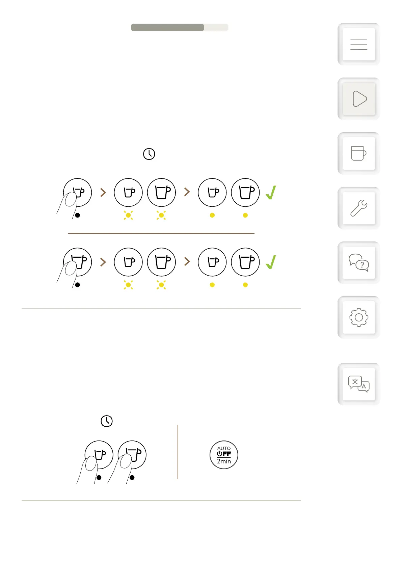This screenshot has height=568, width=402.
Task: Click the progress bar at top
Action: coord(180,27)
